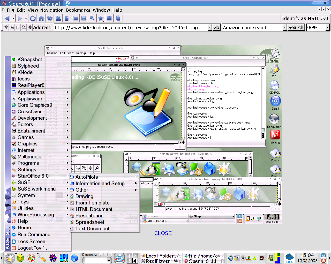
Task: Lock the screen via panel lock button
Action: tap(323, 255)
